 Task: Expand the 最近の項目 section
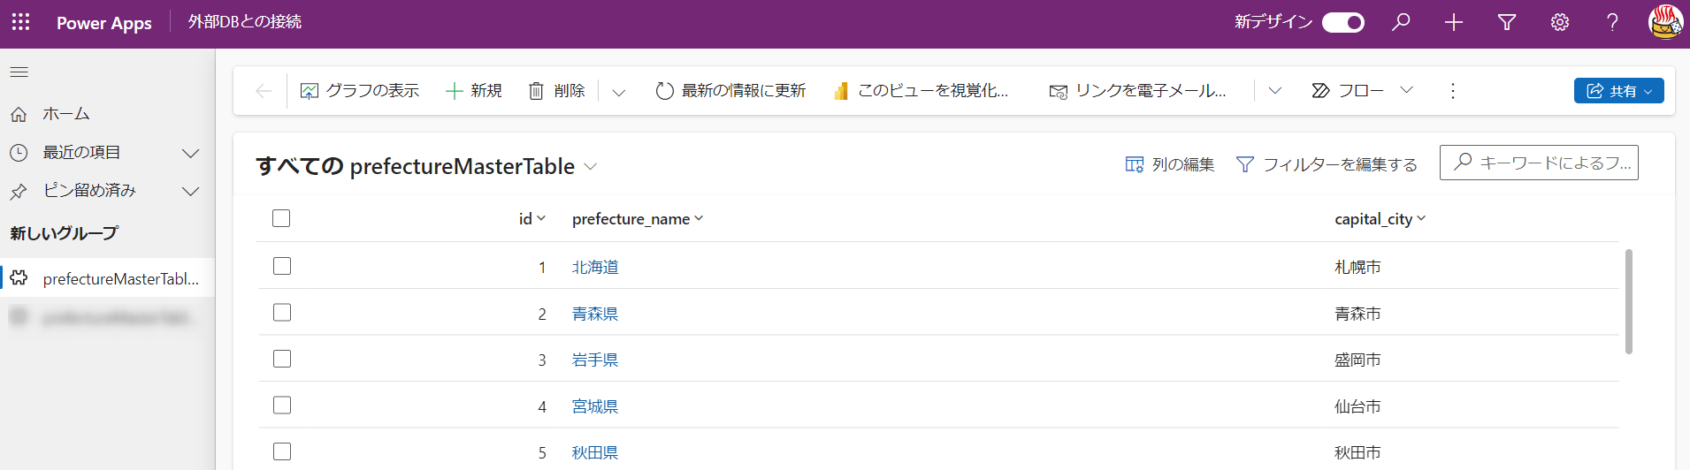(190, 153)
